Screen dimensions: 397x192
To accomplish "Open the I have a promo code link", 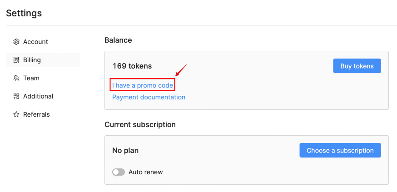I will pos(143,85).
